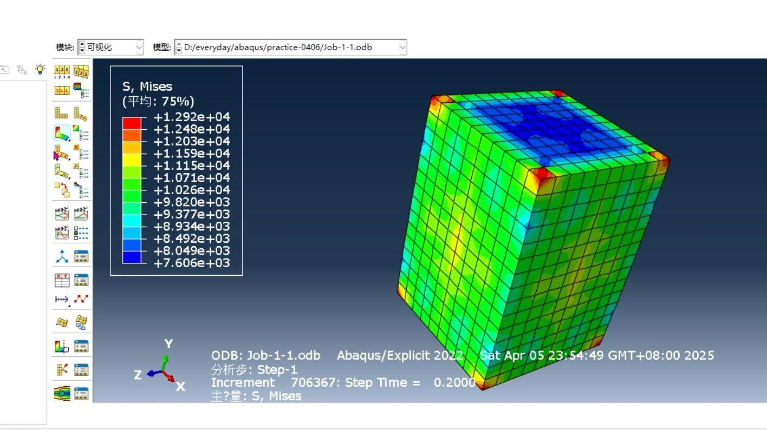Screen dimensions: 767x431
Task: Click the Plot Material Orientations icon
Action: pyautogui.click(x=62, y=172)
